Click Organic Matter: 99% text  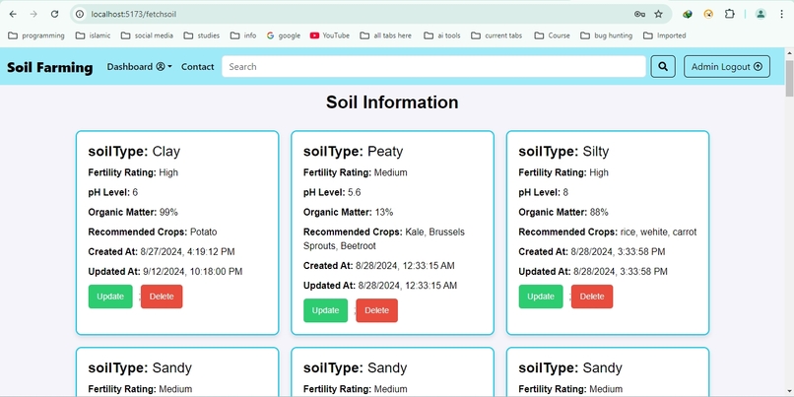(133, 212)
